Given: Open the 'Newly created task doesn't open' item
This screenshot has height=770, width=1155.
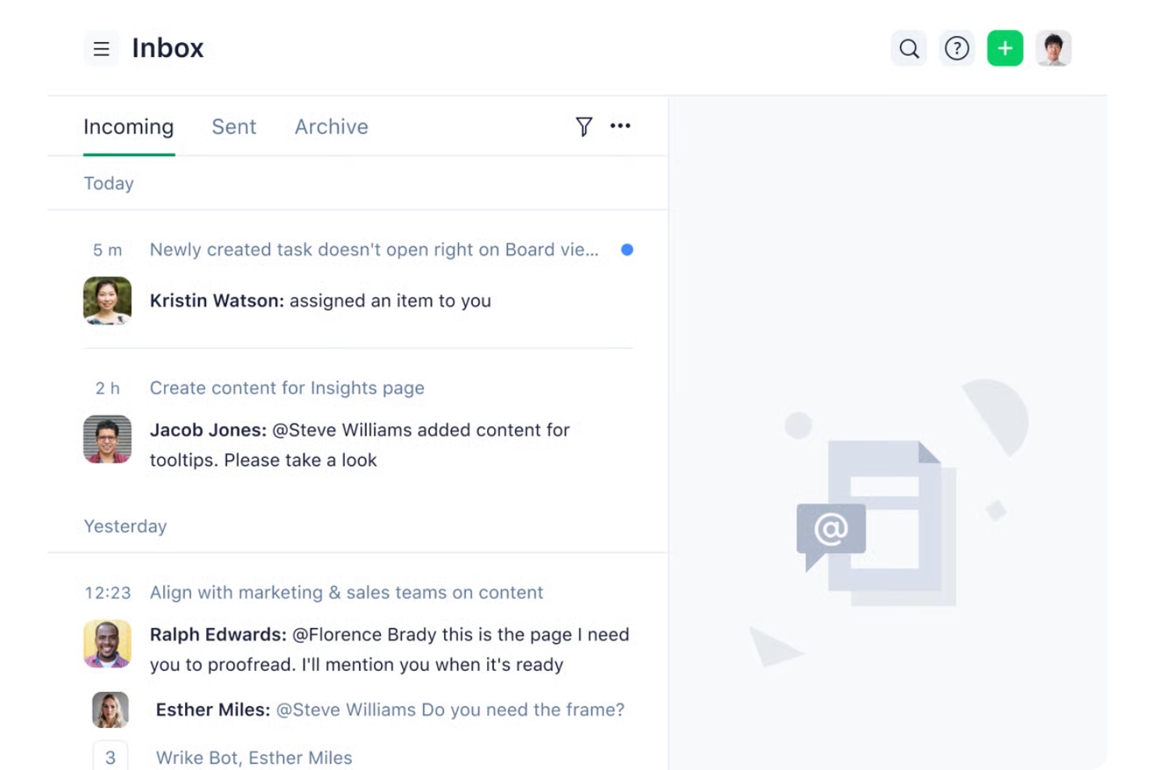Looking at the screenshot, I should coord(375,250).
